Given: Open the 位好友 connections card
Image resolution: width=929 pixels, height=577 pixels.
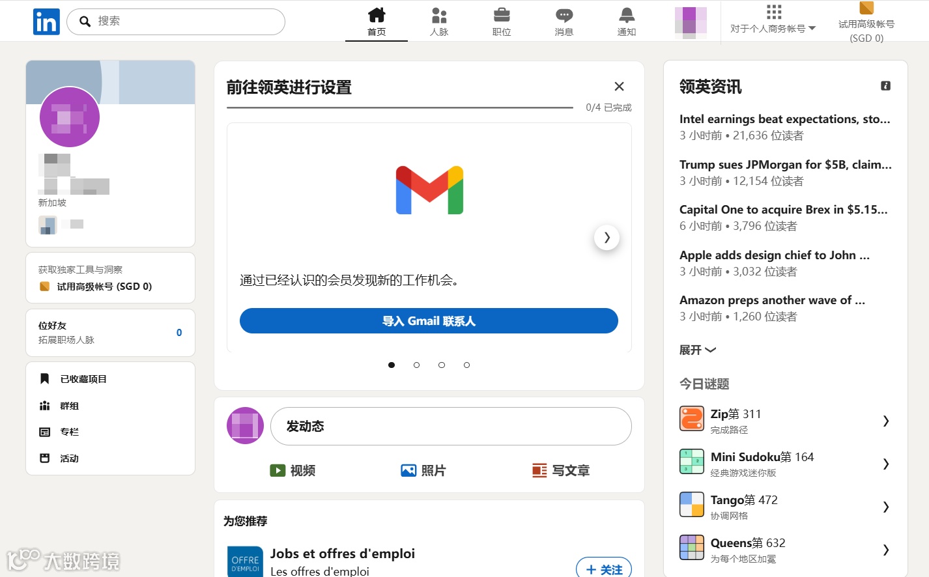Looking at the screenshot, I should point(110,333).
